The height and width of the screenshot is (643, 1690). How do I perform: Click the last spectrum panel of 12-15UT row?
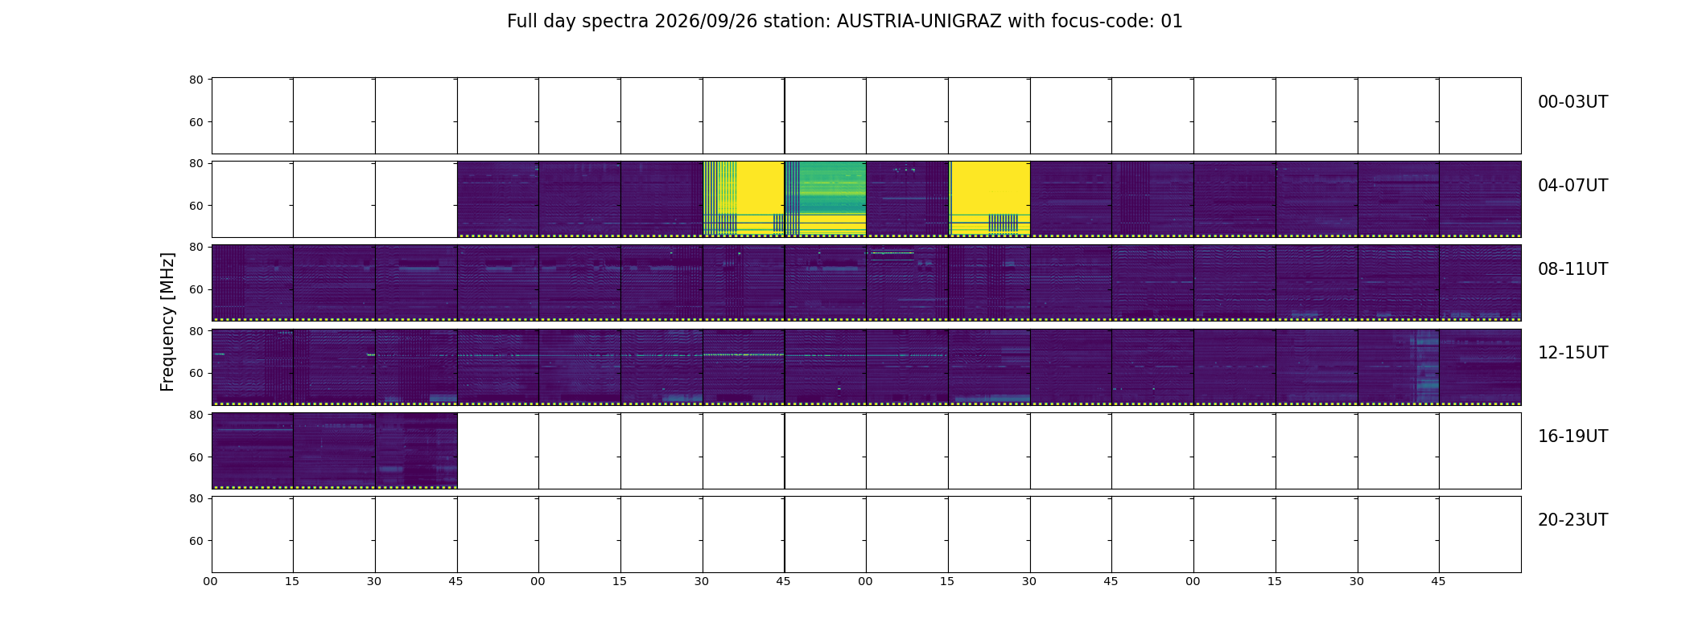(1480, 367)
